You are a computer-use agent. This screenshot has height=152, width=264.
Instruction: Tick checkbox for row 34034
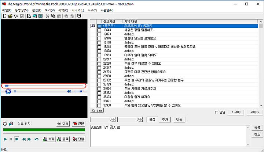point(99,89)
